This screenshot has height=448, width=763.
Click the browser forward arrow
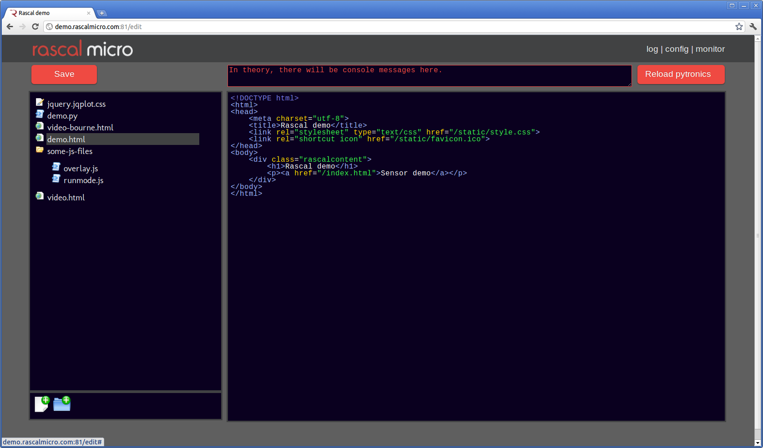pos(22,27)
